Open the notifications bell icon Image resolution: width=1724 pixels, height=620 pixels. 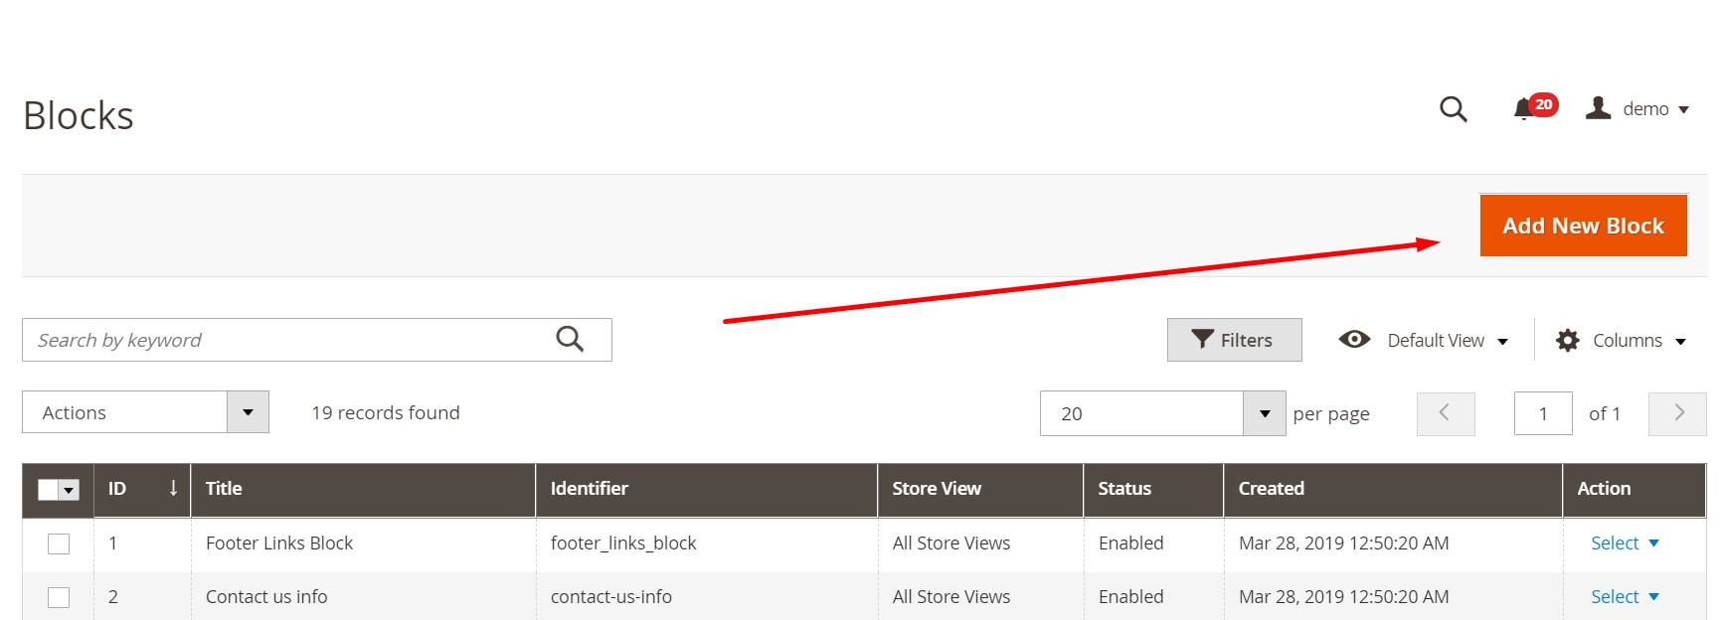pos(1523,109)
